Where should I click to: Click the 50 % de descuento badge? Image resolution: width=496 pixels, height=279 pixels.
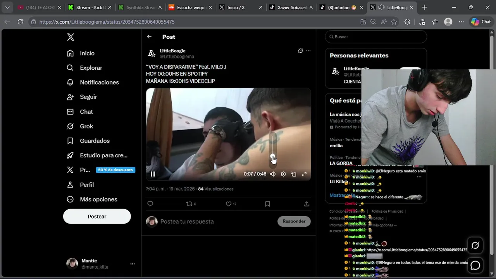(x=115, y=170)
